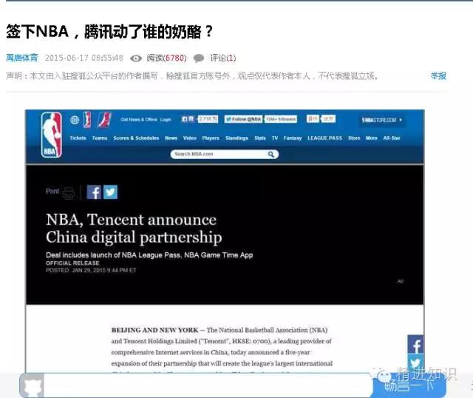Click the OFFICIAL RELEASE label
The image size is (473, 398).
(72, 263)
